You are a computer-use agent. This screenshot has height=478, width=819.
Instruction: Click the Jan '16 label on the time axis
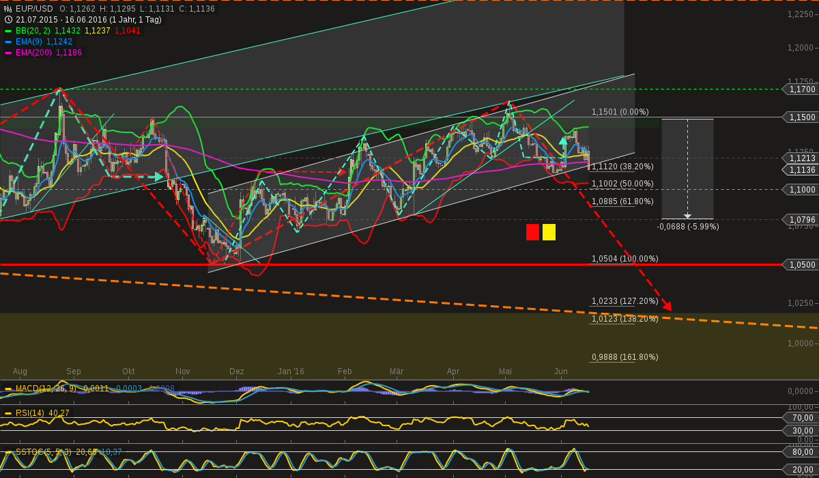click(x=291, y=371)
